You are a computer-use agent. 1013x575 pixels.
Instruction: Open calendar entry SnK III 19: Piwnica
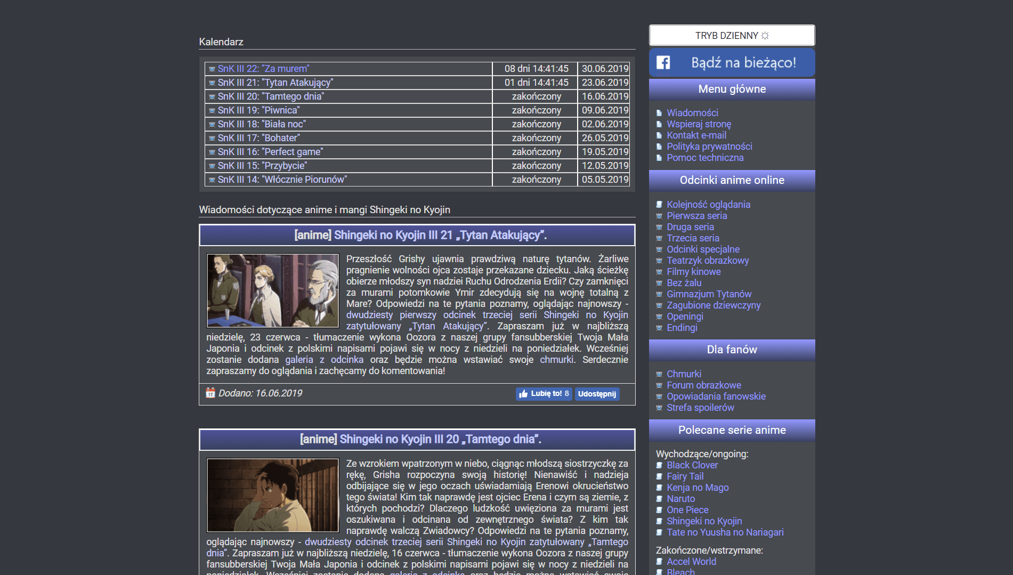click(x=259, y=110)
